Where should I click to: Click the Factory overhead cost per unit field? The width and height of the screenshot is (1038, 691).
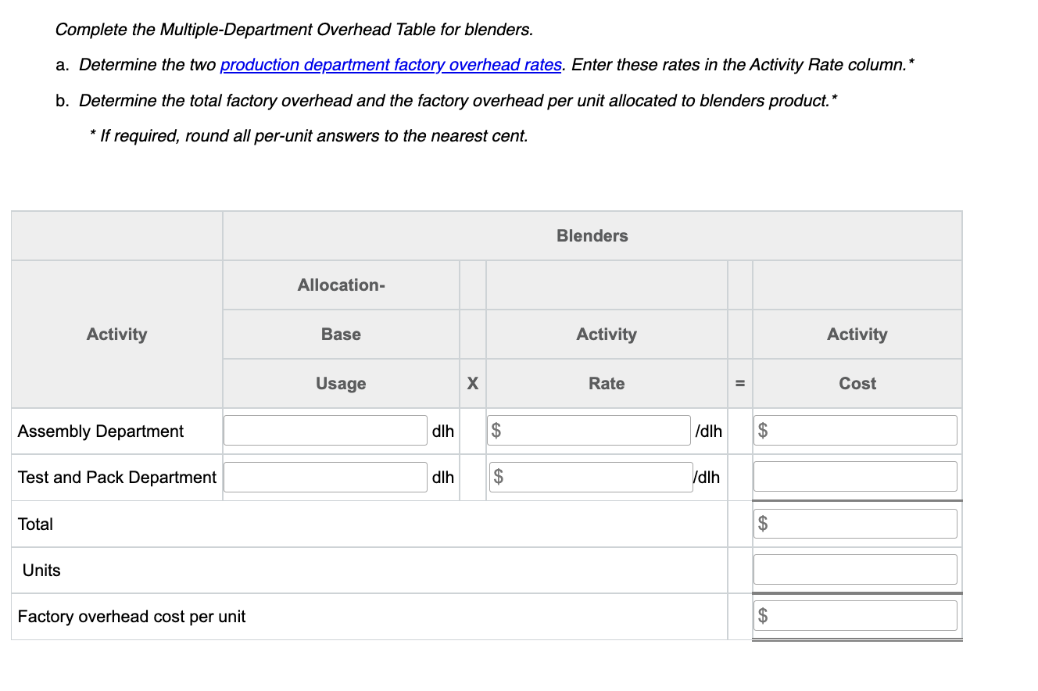(x=855, y=615)
